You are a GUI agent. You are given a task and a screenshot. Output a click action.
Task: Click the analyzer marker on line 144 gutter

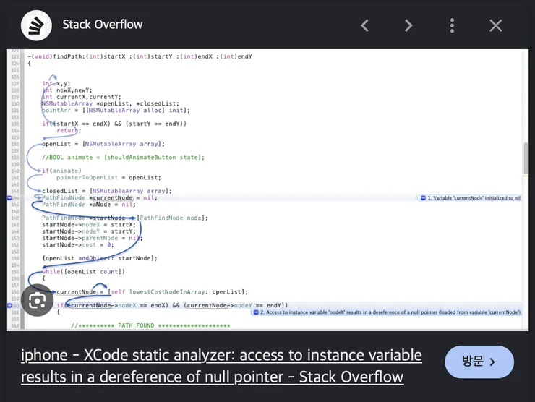[9, 198]
